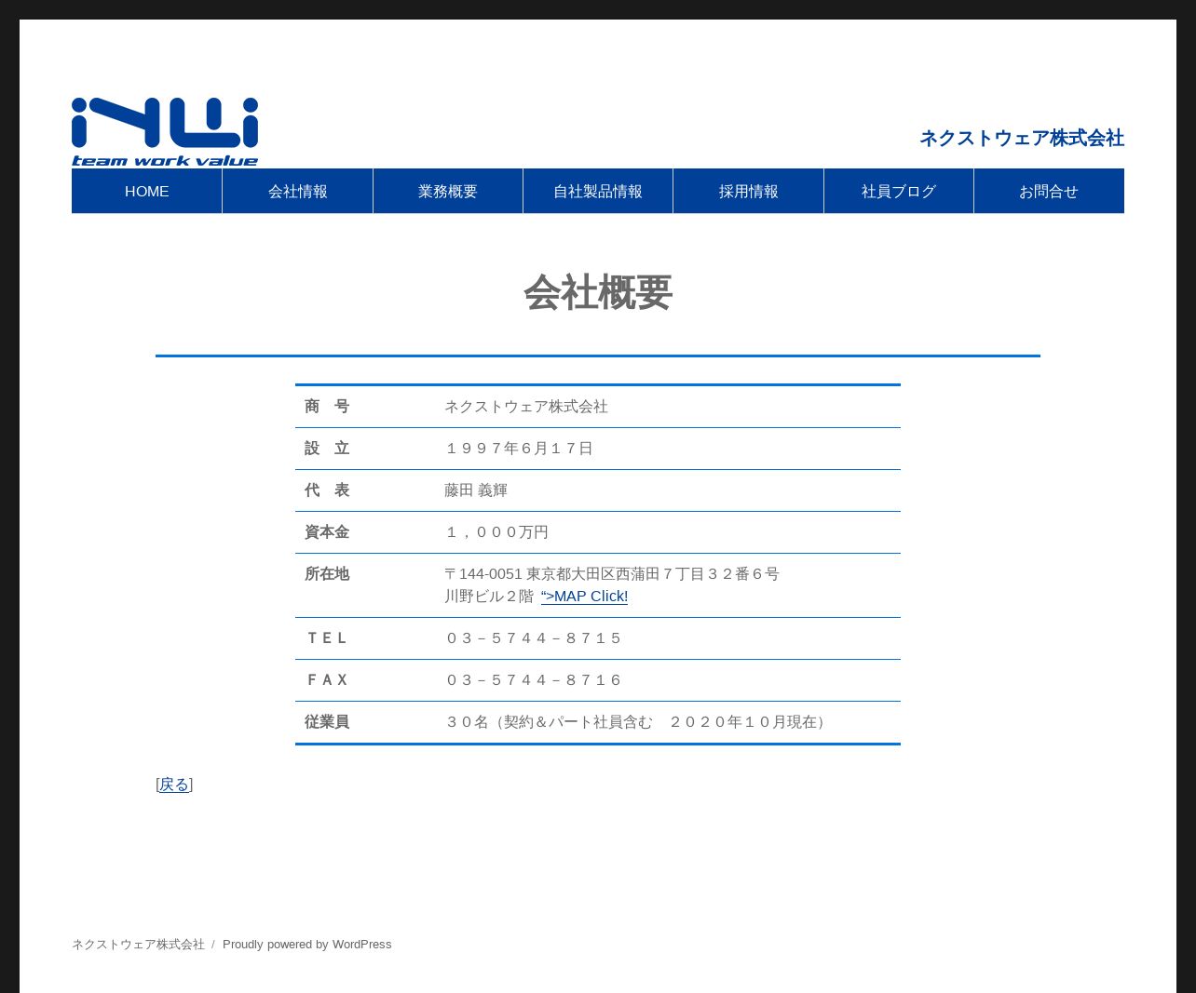Click the 設 立 row label

coord(327,449)
